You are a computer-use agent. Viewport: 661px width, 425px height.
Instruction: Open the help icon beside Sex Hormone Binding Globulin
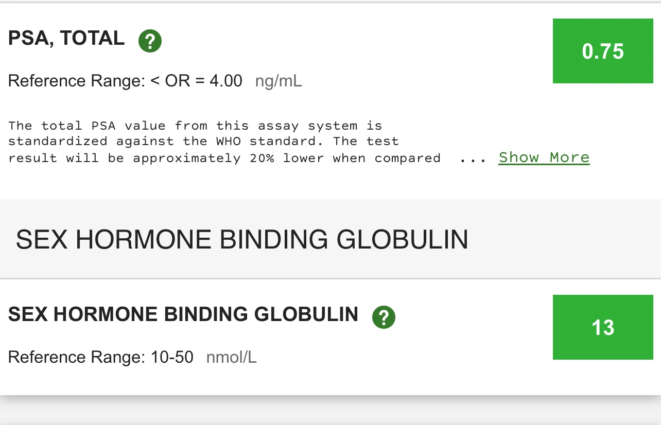point(384,317)
